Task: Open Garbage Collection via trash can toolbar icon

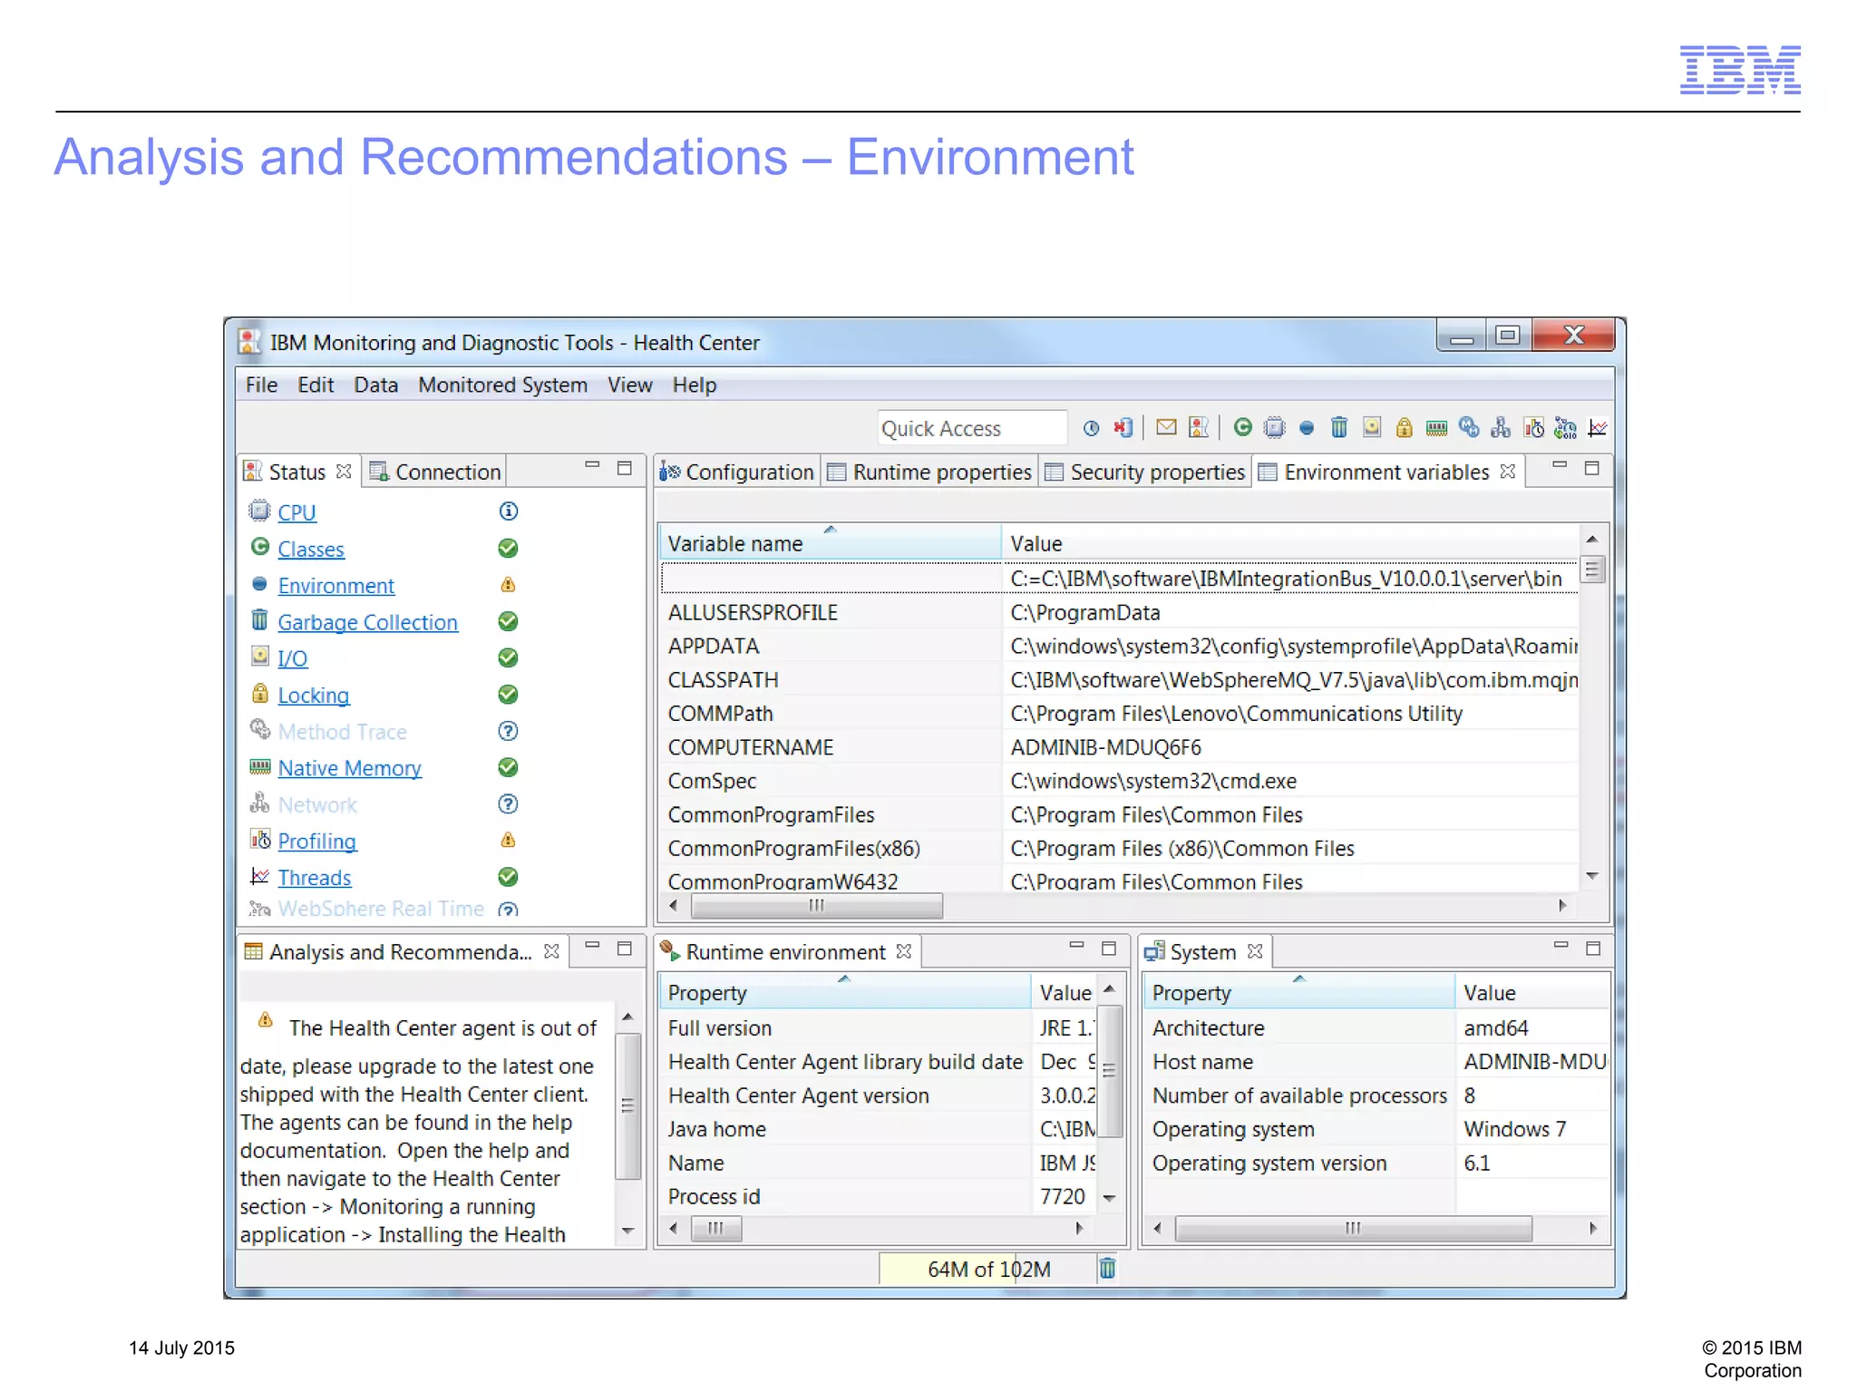Action: pyautogui.click(x=1338, y=427)
